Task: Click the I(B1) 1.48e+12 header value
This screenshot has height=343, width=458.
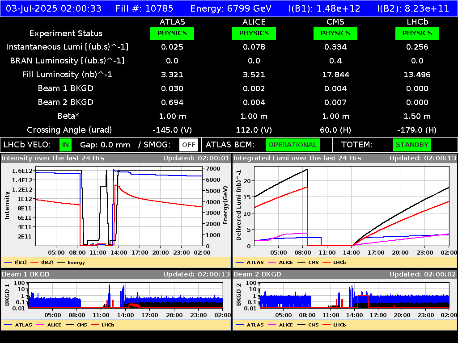Action: 325,8
